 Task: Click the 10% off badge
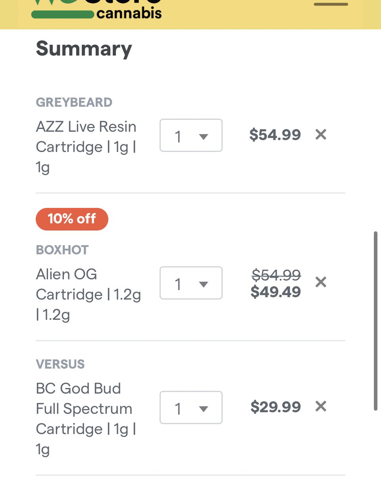point(72,219)
